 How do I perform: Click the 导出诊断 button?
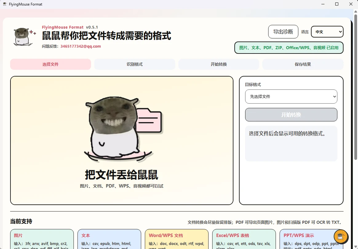(283, 32)
